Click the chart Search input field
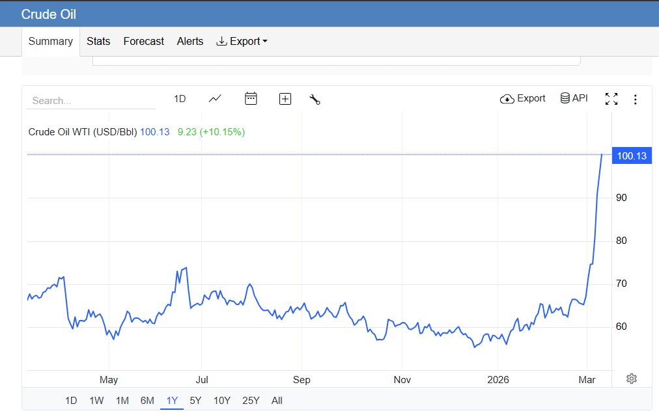Screen dimensions: 659x415 click(x=91, y=101)
